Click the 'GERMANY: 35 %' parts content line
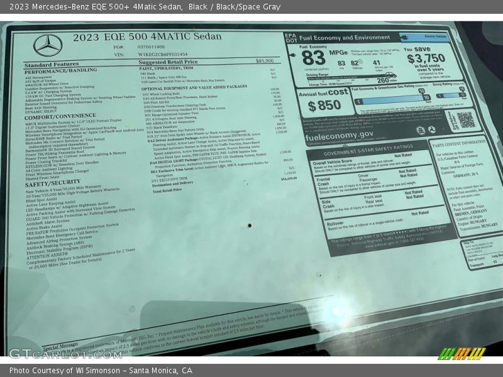Viewport: 503px width, 377px height. [465, 175]
